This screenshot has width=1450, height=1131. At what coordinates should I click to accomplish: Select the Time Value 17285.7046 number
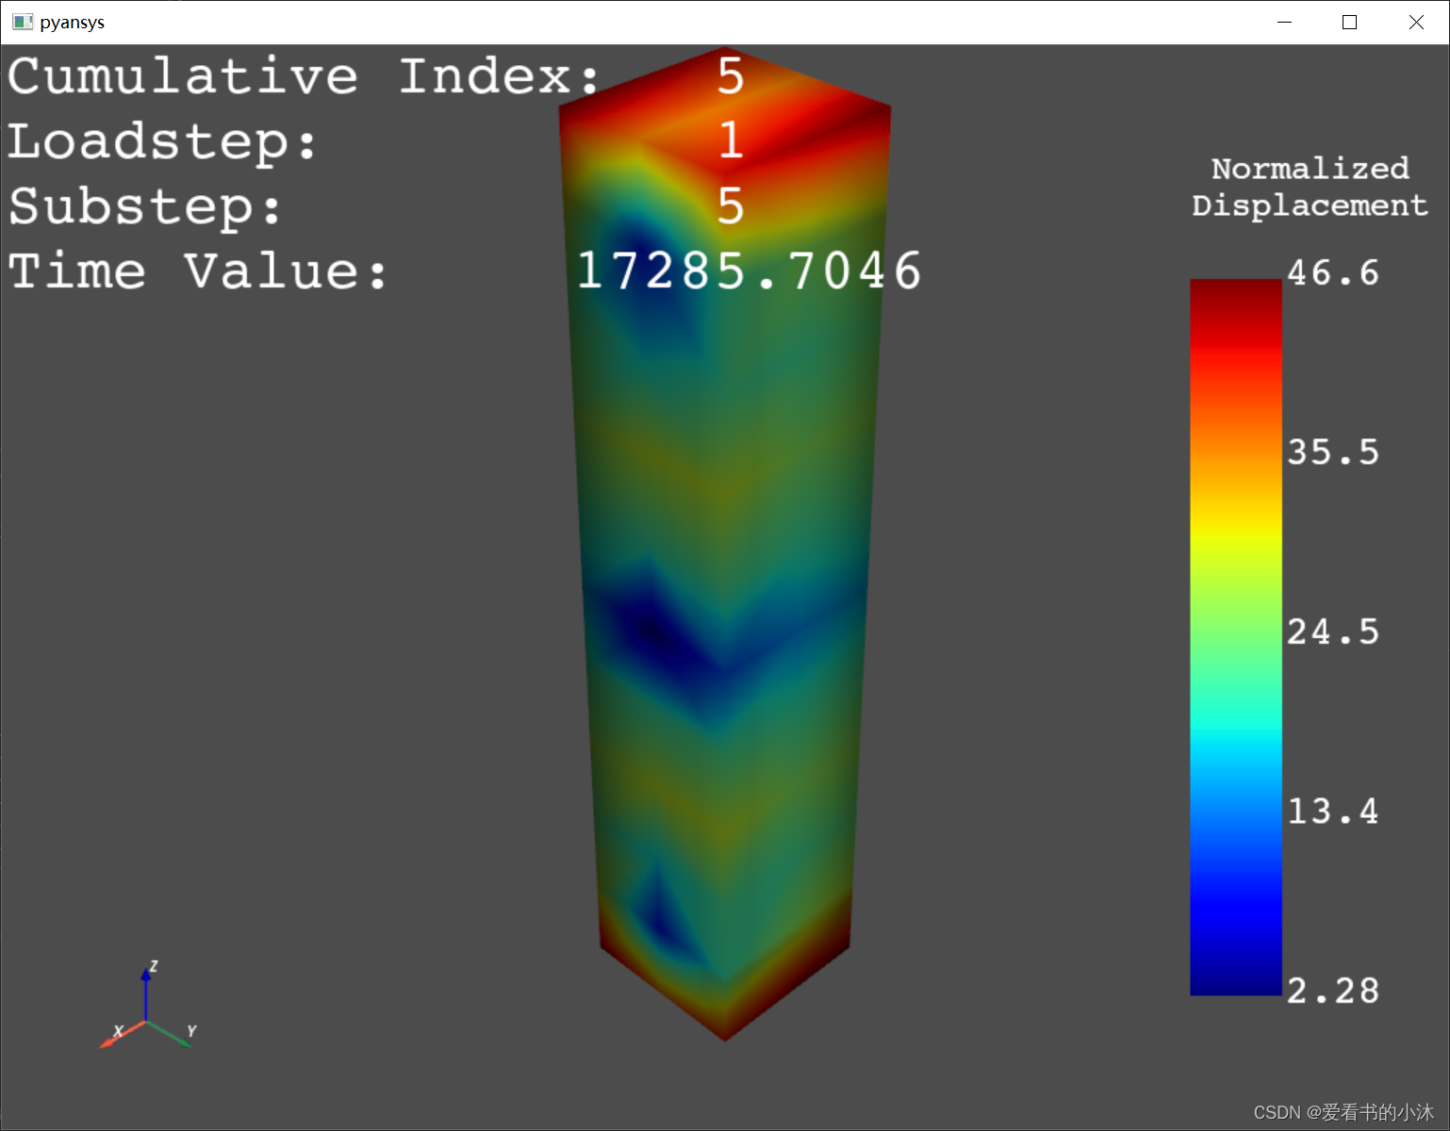coord(749,271)
